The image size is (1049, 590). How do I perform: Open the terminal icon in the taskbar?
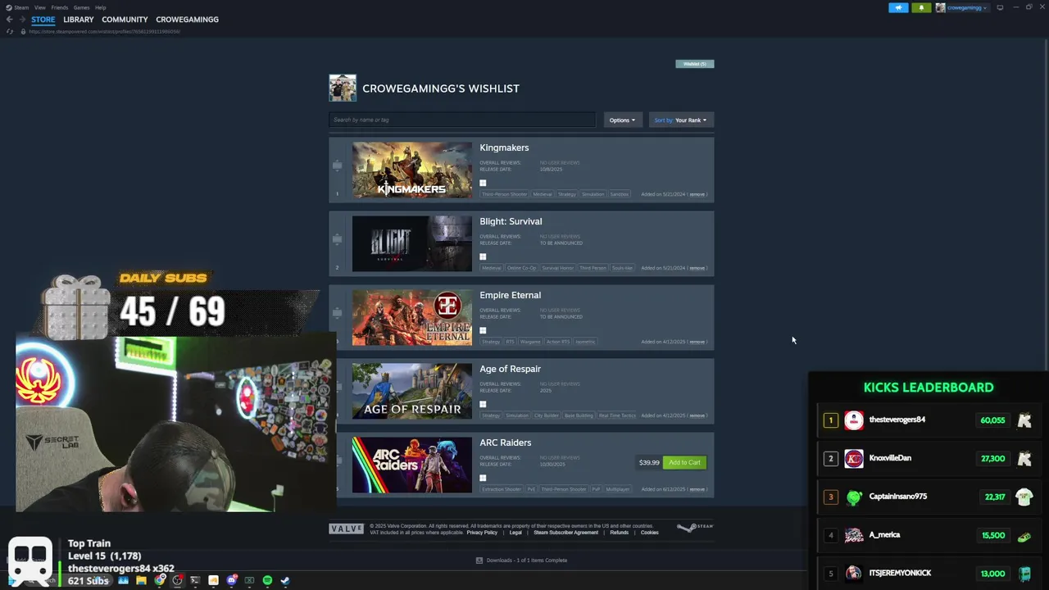195,580
